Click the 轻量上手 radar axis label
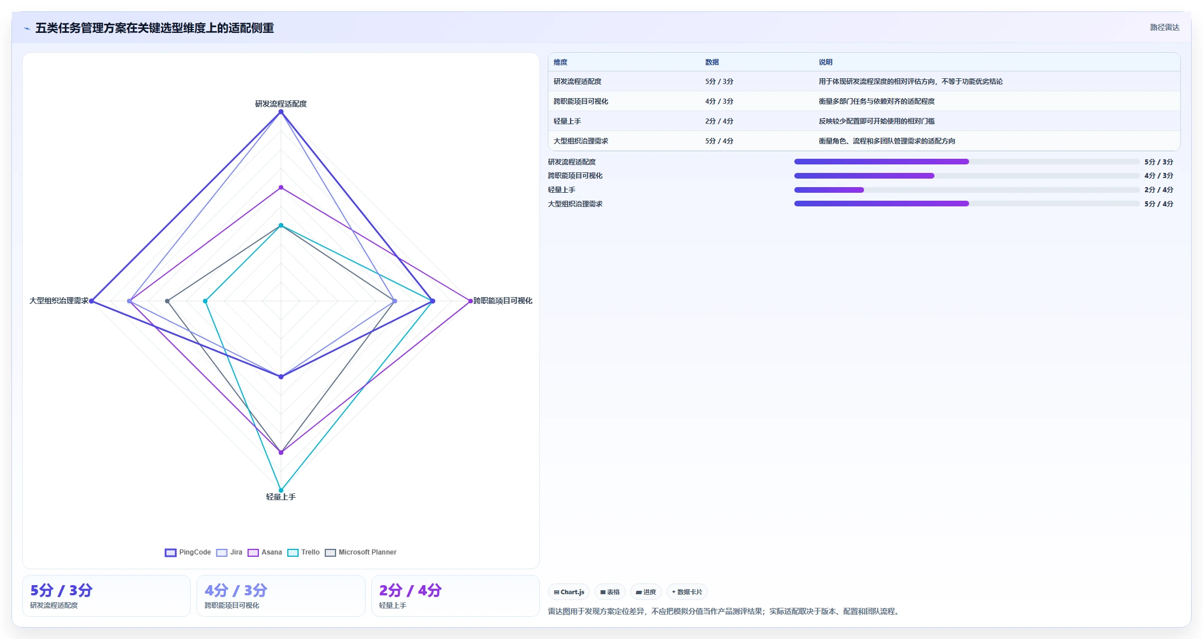The height and width of the screenshot is (639, 1203). tap(280, 497)
